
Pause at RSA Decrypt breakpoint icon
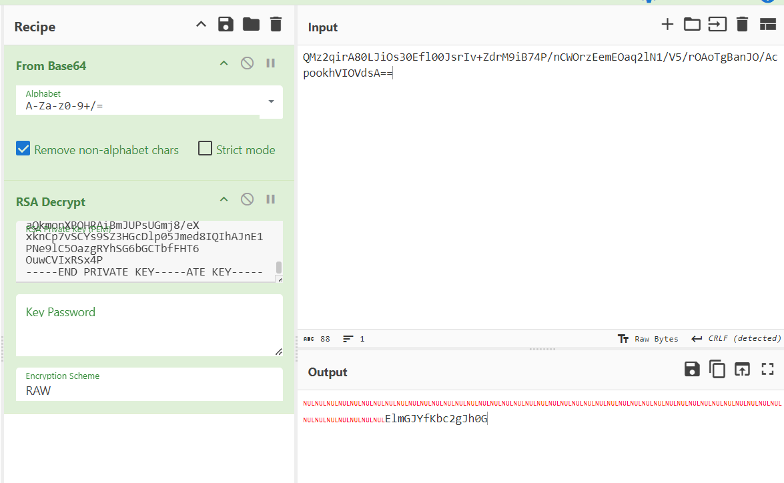pyautogui.click(x=270, y=199)
